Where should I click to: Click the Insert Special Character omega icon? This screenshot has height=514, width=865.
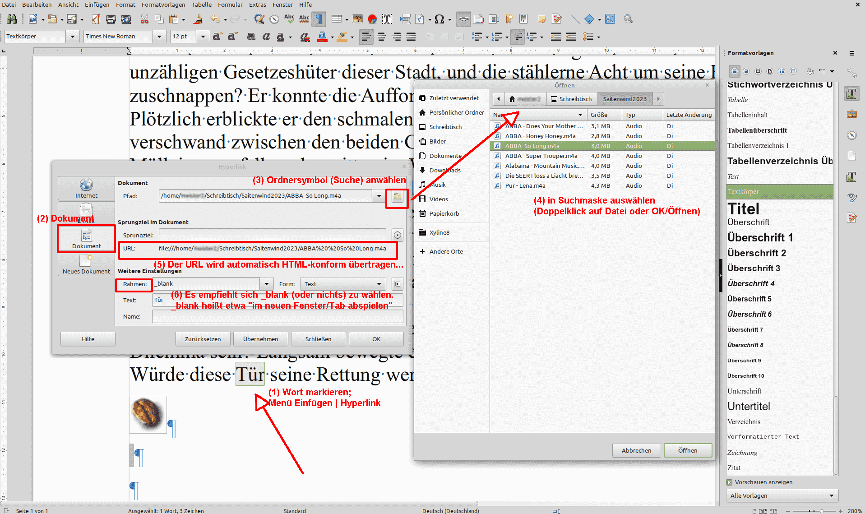click(x=439, y=19)
